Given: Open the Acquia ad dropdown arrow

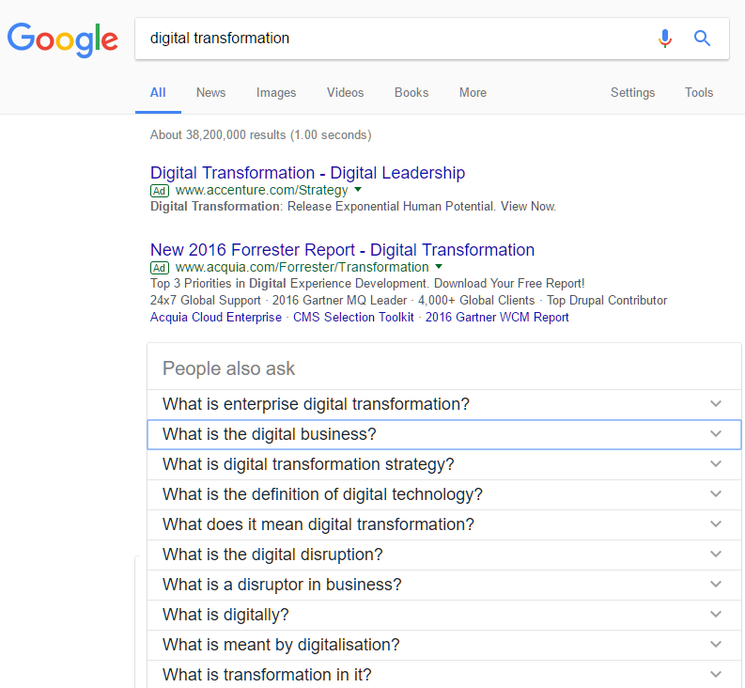Looking at the screenshot, I should pyautogui.click(x=439, y=267).
